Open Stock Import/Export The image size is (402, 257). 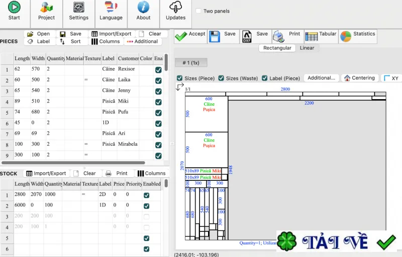click(46, 173)
